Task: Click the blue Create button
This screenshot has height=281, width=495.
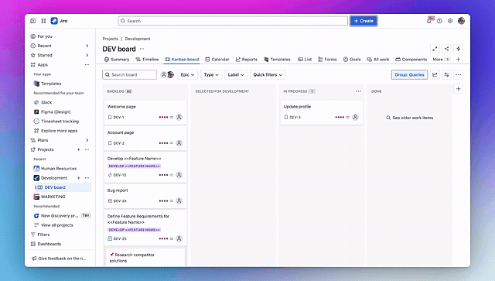Action: pos(364,21)
